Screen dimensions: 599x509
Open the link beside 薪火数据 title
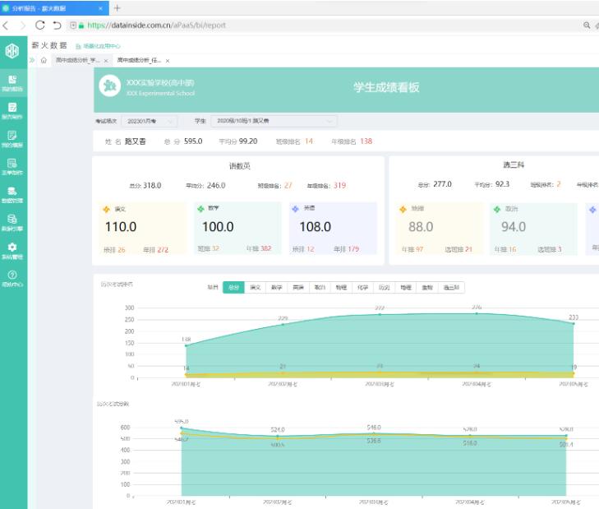[x=102, y=46]
